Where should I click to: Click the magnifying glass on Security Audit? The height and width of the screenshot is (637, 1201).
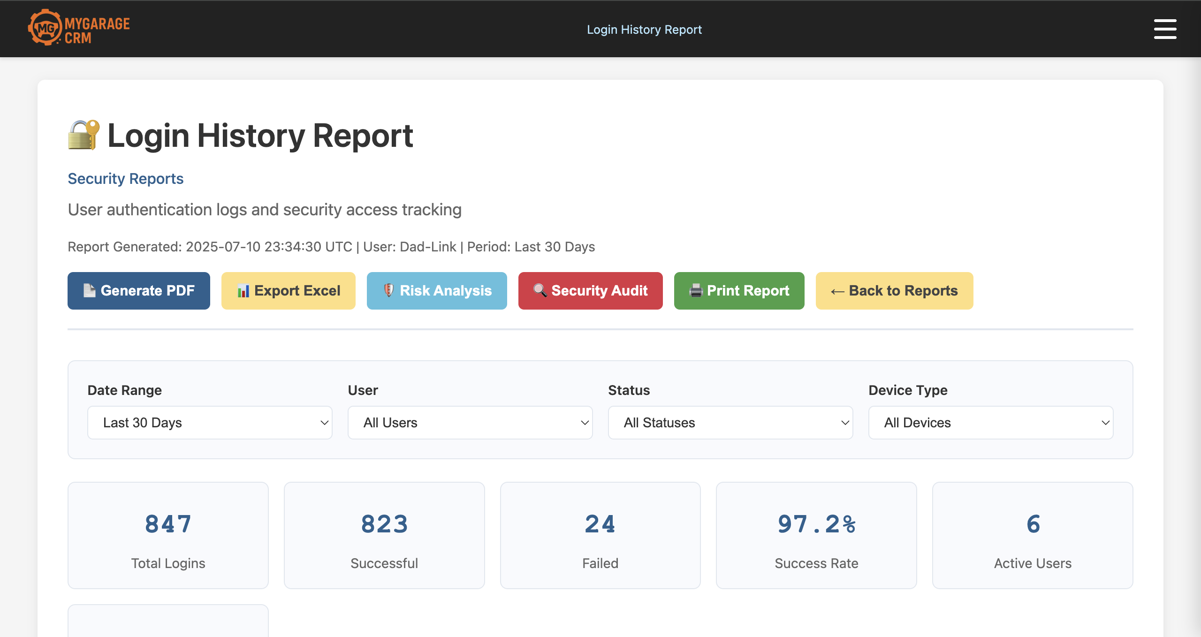[x=540, y=291]
